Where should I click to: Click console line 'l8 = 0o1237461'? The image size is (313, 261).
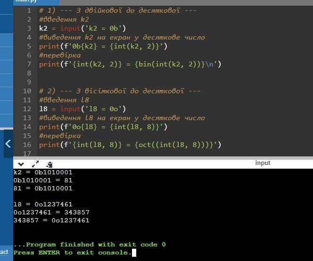tap(43, 204)
